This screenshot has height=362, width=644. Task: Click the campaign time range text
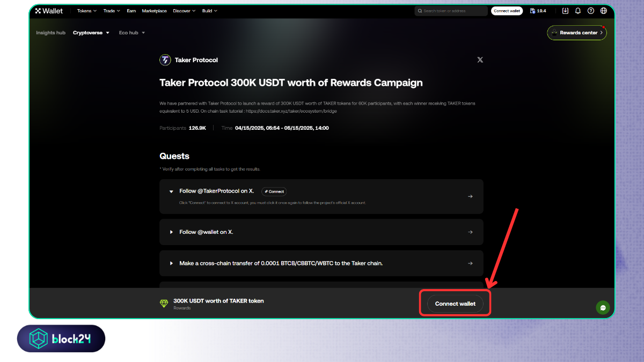tap(282, 128)
